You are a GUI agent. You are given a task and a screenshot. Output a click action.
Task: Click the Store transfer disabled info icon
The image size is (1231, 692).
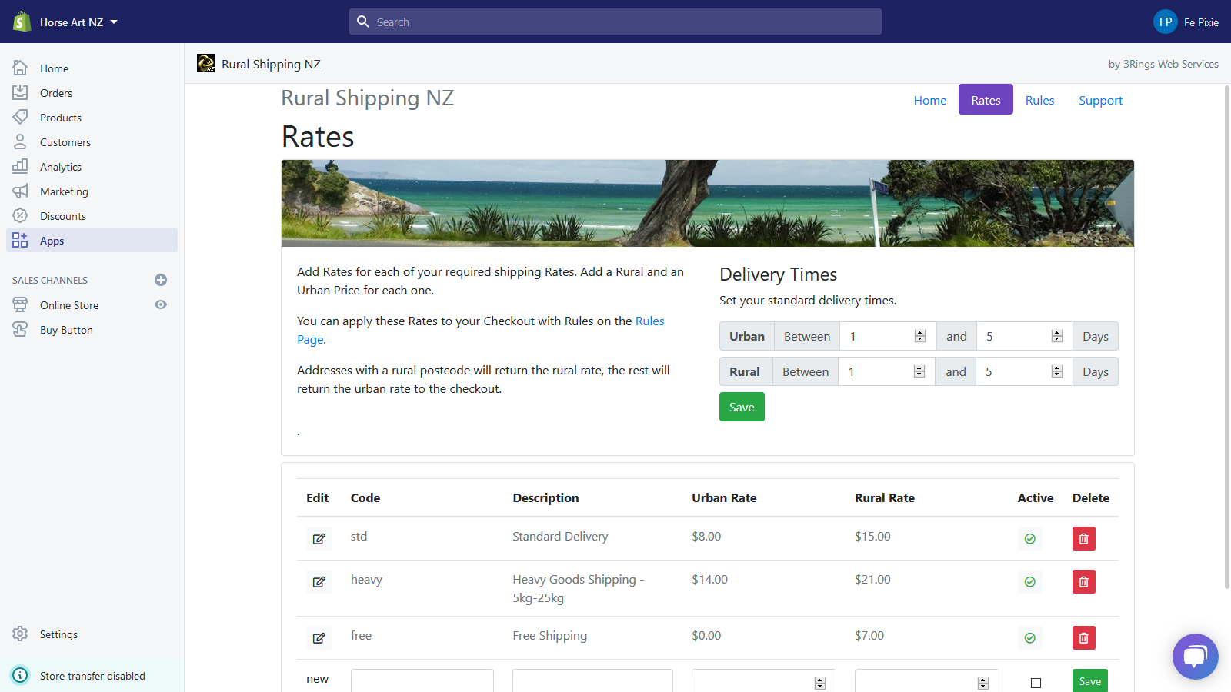[21, 676]
